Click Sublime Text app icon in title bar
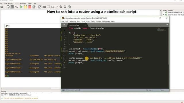This screenshot has height=103, width=184. pyautogui.click(x=63, y=18)
